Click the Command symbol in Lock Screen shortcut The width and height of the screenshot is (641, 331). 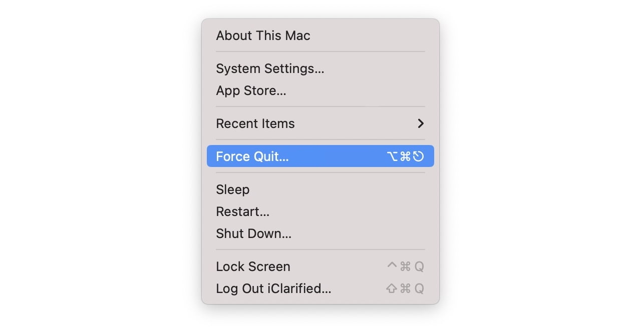tap(406, 266)
